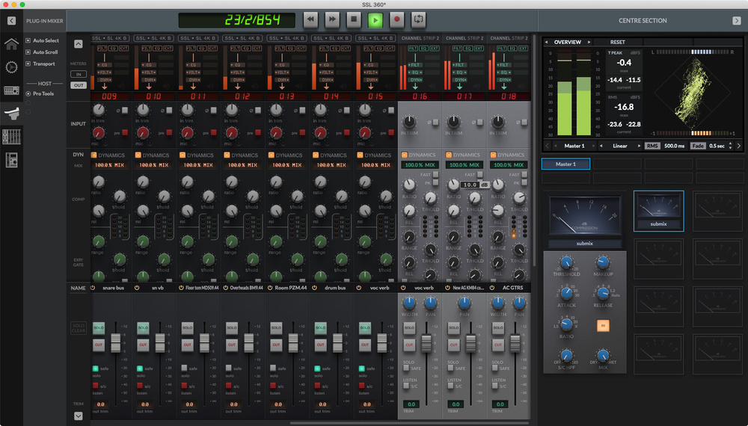Click the Stop transport button
The width and height of the screenshot is (748, 426).
point(354,20)
